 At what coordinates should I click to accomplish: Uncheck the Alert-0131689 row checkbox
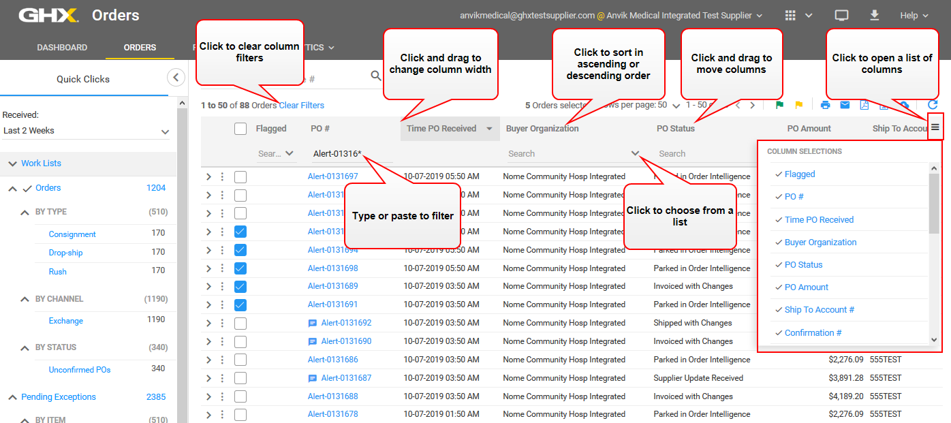pyautogui.click(x=240, y=286)
